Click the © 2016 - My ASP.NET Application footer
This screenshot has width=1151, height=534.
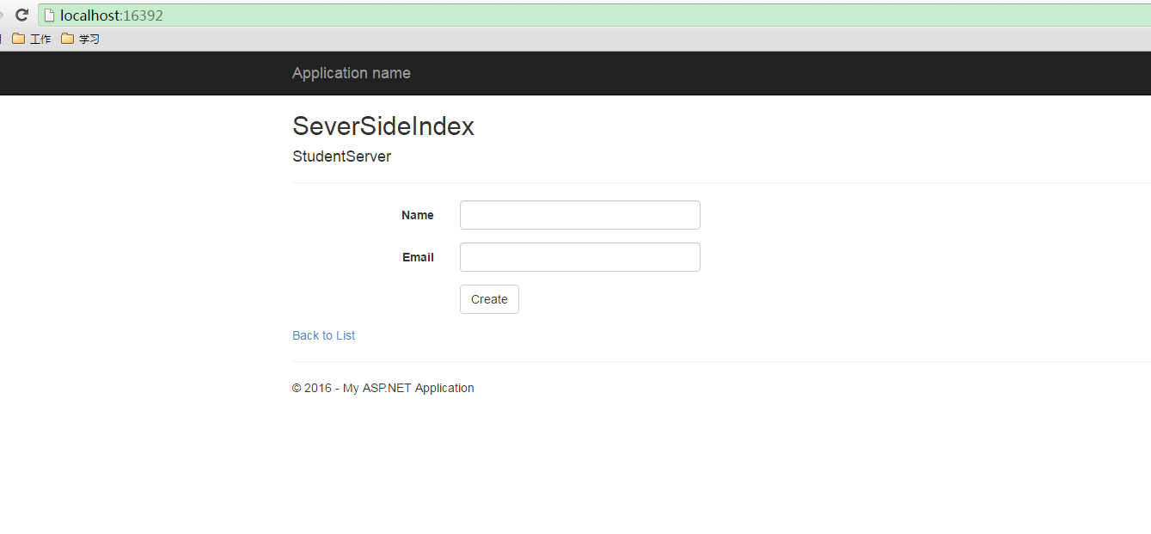pos(383,388)
